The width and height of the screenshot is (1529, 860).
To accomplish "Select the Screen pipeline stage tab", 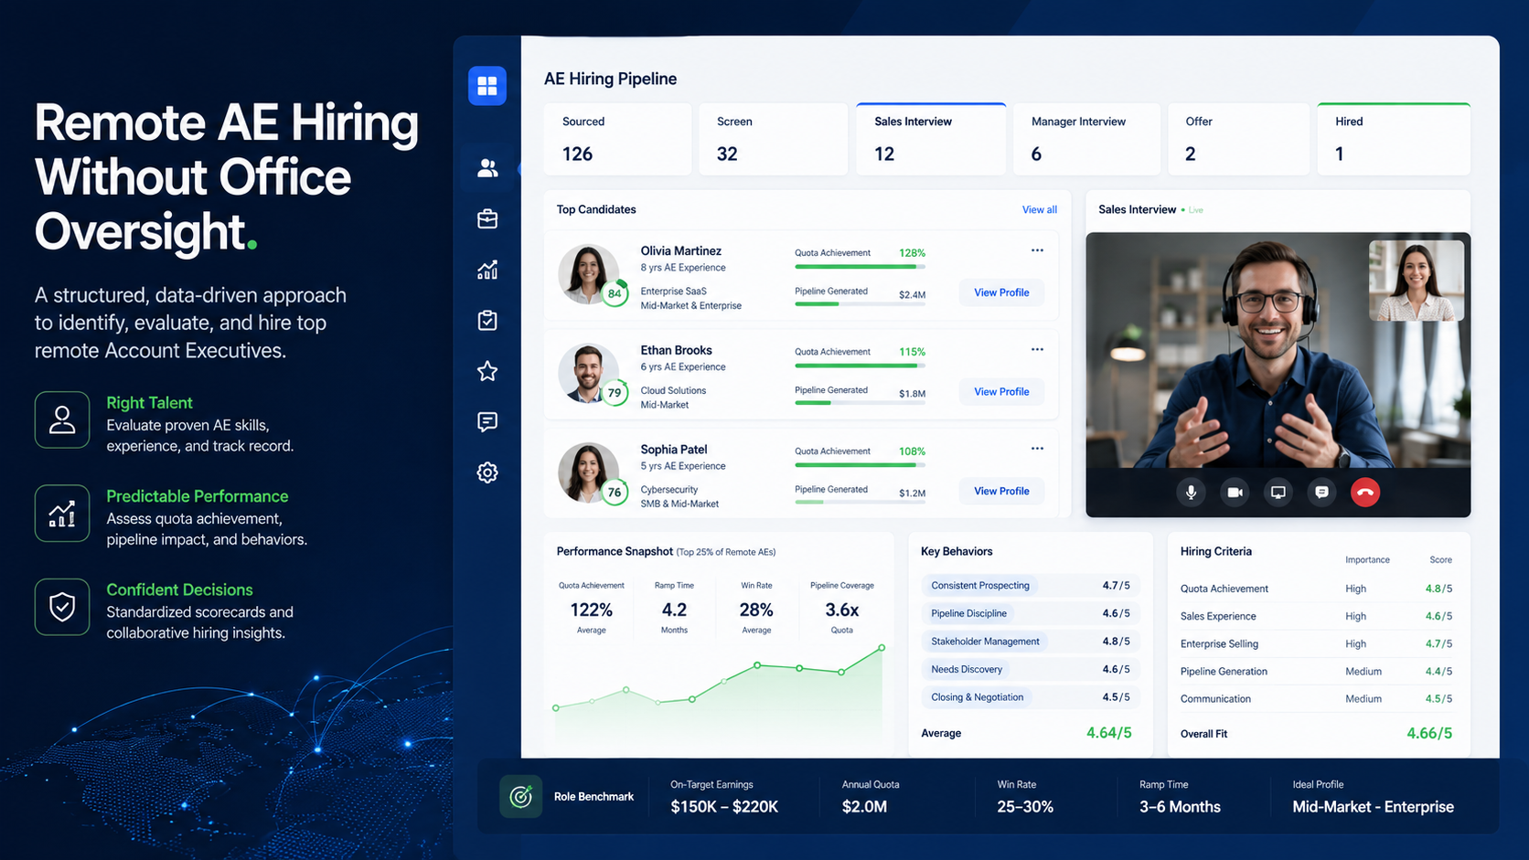I will (773, 139).
